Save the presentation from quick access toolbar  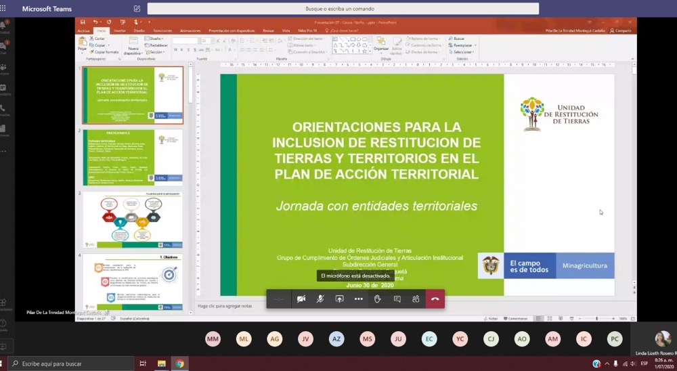point(83,22)
